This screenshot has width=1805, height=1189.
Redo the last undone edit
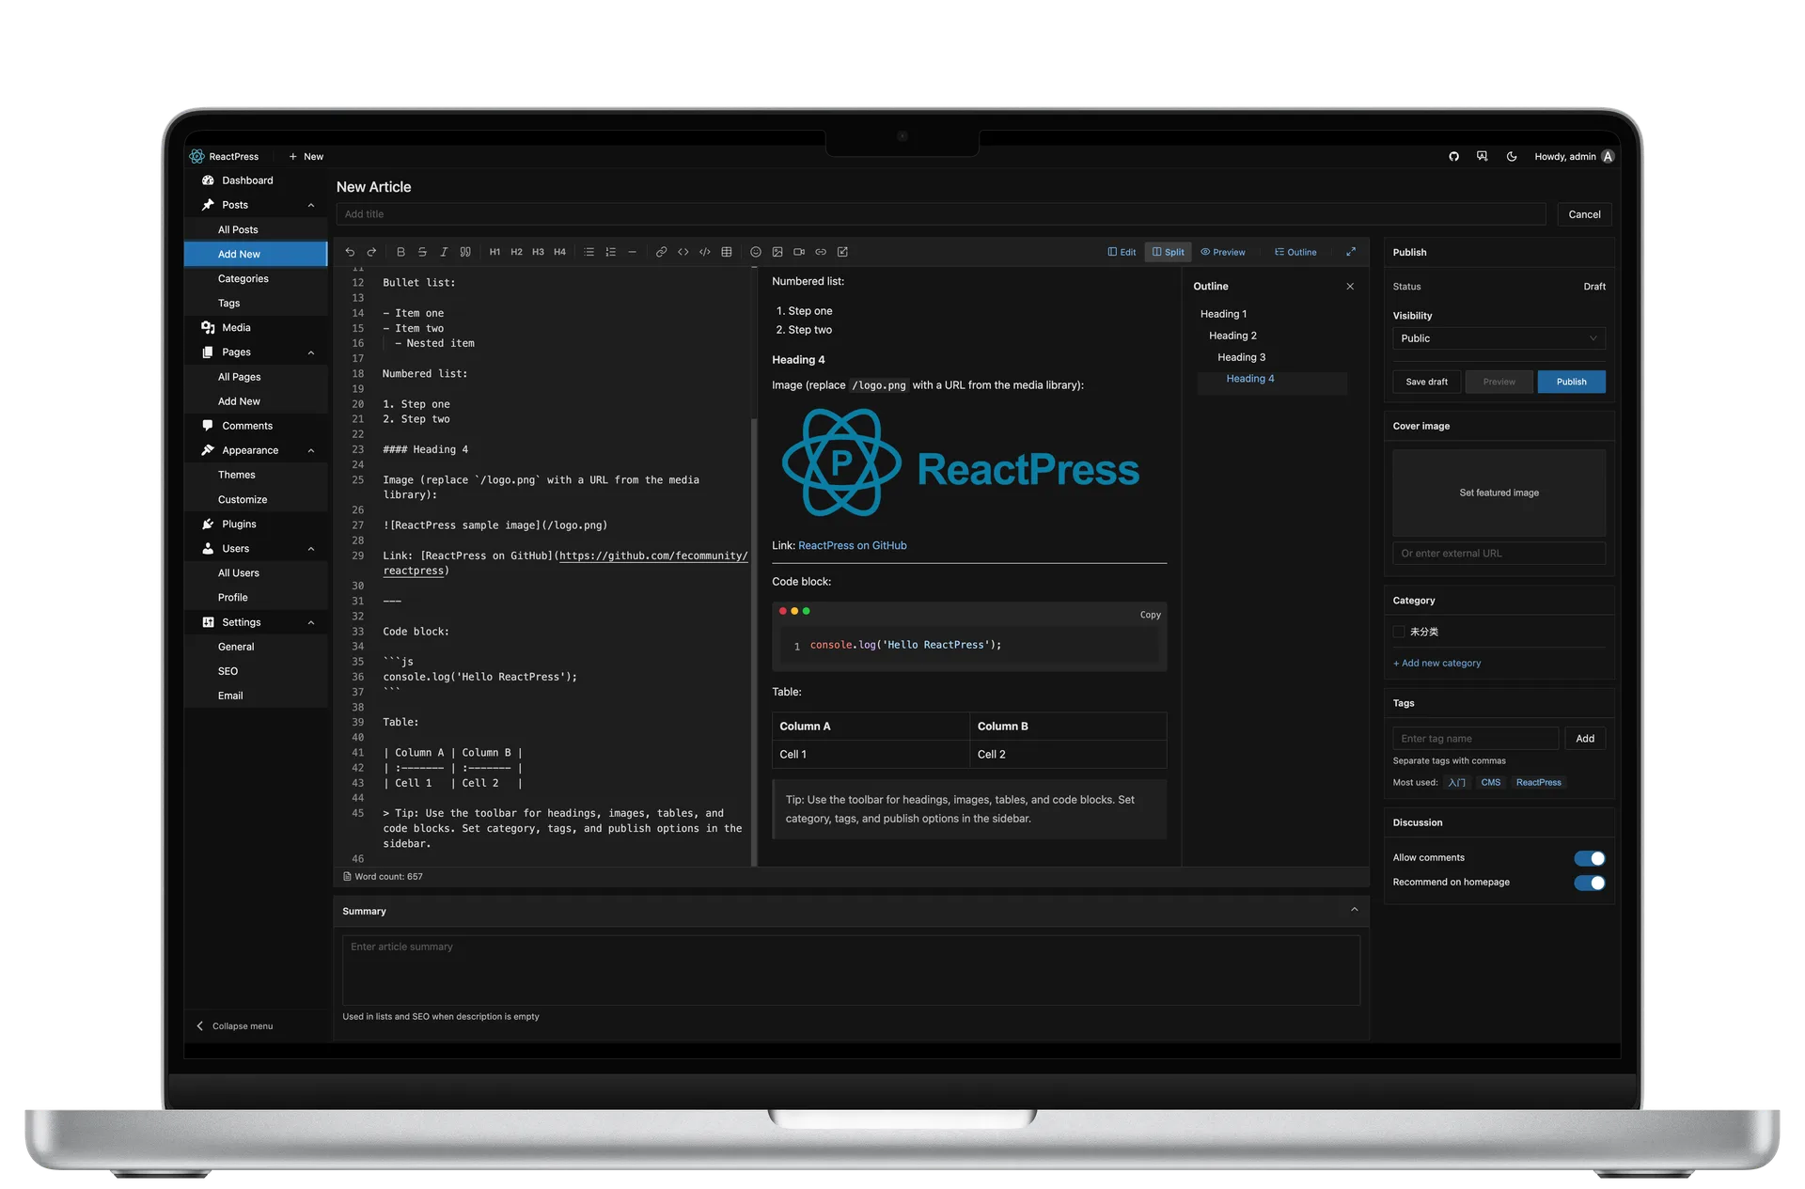click(x=371, y=252)
